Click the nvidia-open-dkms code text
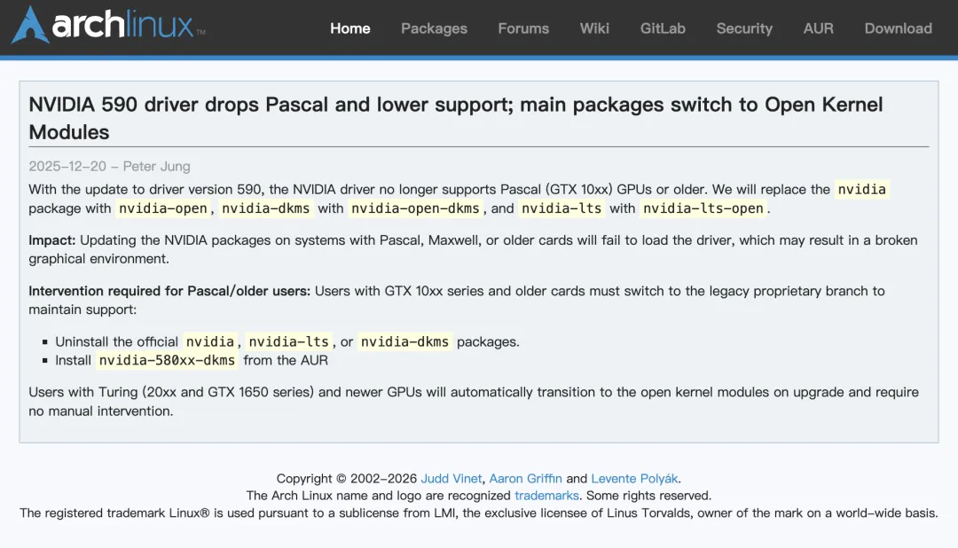This screenshot has width=958, height=548. (415, 208)
